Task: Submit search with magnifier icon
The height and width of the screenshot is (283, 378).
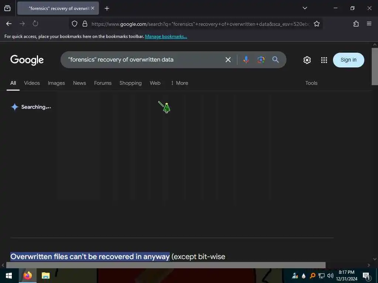Action: [x=275, y=60]
